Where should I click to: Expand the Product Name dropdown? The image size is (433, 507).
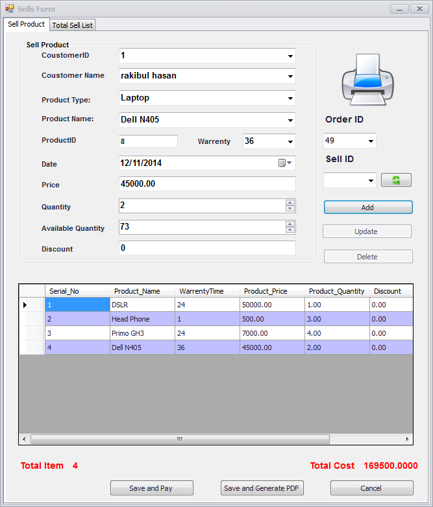[290, 120]
